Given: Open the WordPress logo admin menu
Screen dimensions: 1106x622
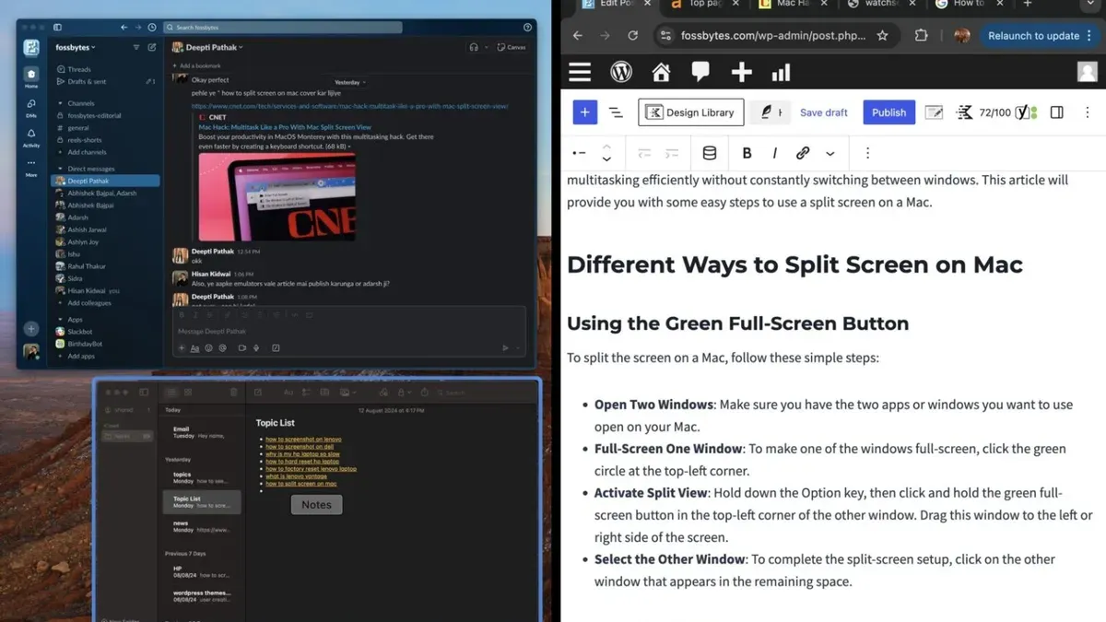Looking at the screenshot, I should [621, 73].
